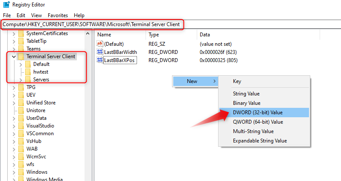Click the registry path address bar

pos(171,24)
